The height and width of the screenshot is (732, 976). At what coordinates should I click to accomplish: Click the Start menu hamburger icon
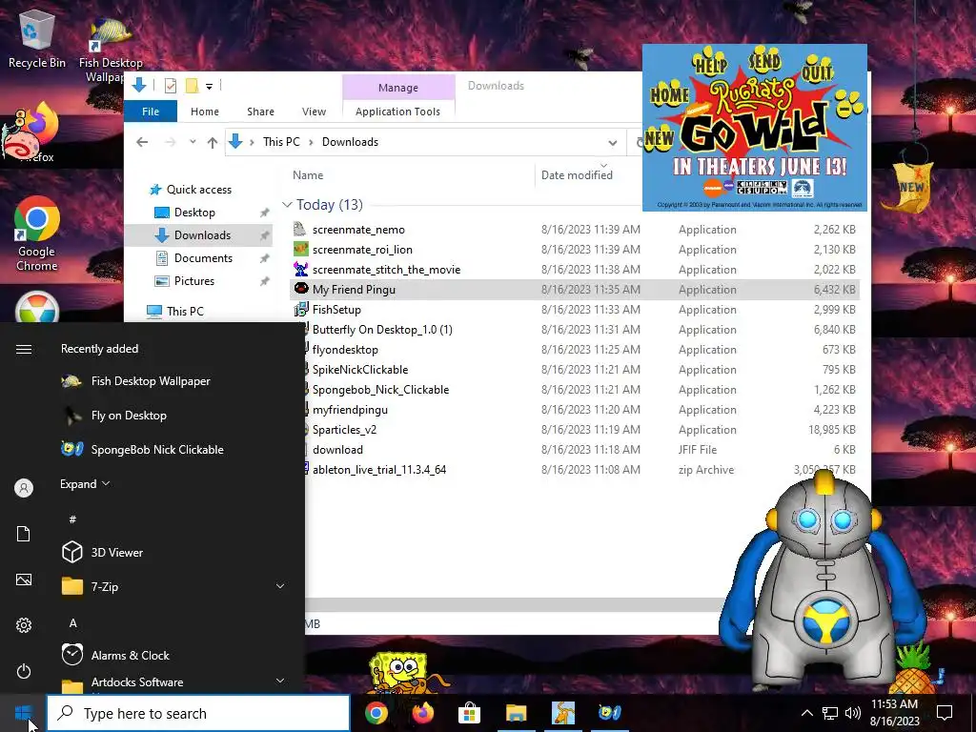coord(24,349)
